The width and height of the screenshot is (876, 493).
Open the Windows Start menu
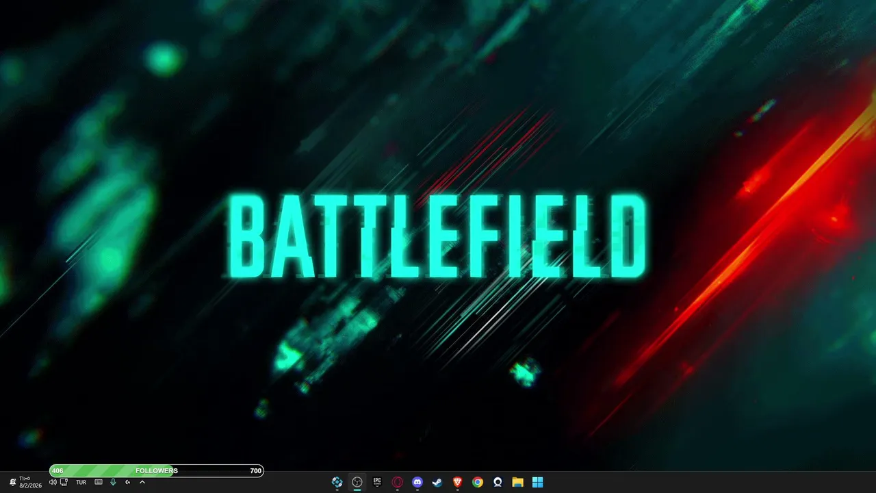538,482
